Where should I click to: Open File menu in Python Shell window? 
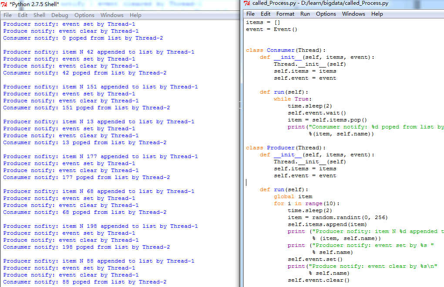pyautogui.click(x=8, y=15)
